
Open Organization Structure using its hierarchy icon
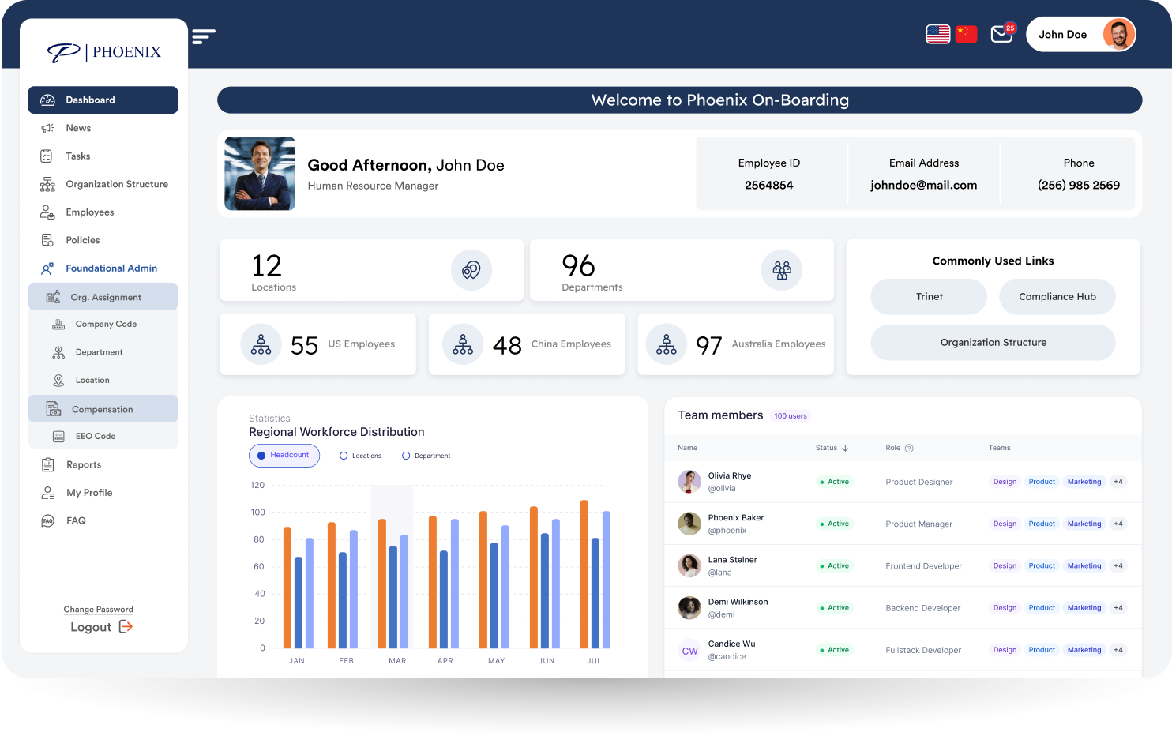47,184
